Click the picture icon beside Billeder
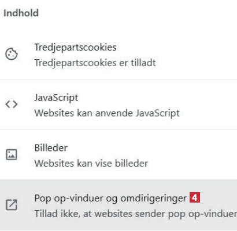Image resolution: width=237 pixels, height=231 pixels. point(12,154)
